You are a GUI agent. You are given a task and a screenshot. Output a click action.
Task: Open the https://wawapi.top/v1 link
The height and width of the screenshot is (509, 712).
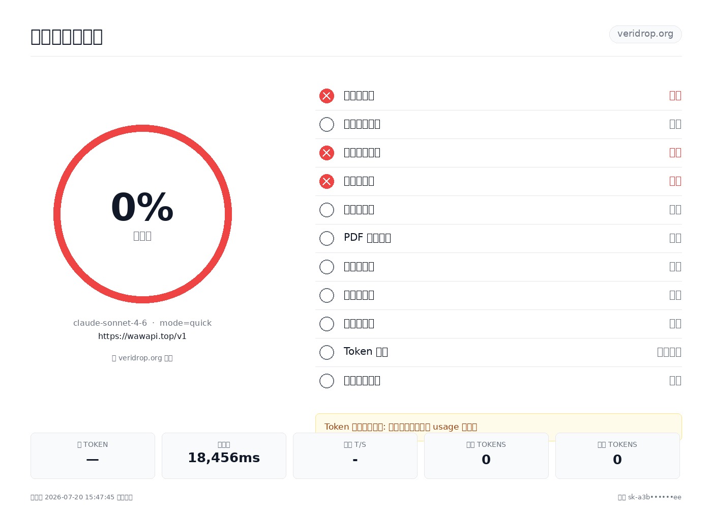[x=142, y=336]
